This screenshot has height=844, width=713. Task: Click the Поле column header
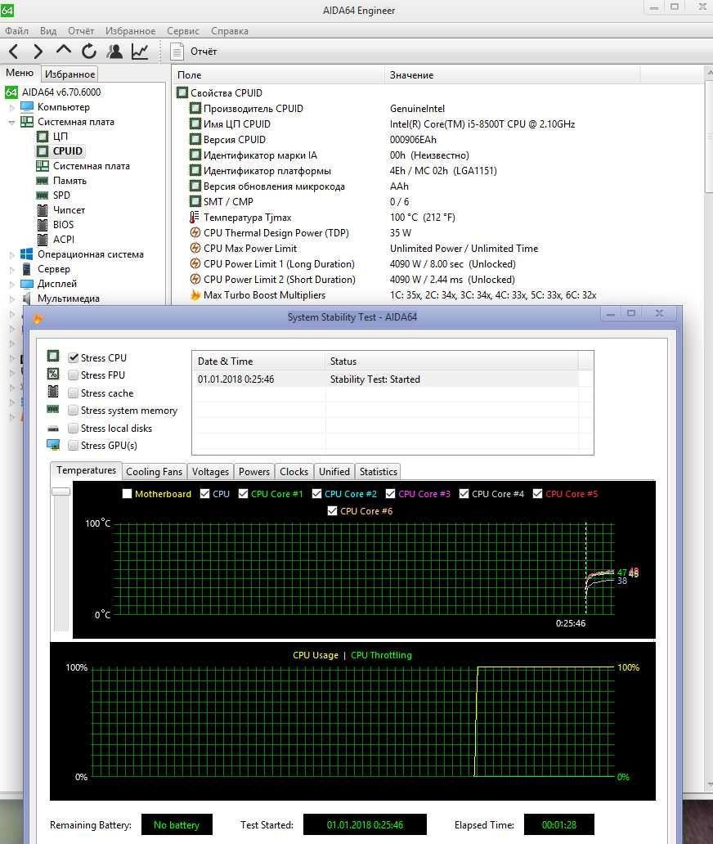click(x=278, y=74)
